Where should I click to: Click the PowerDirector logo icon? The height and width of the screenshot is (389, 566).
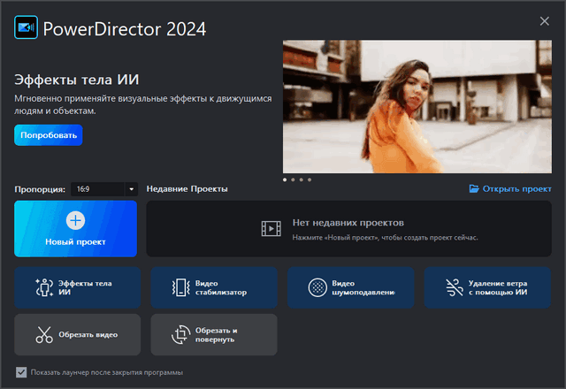(25, 27)
